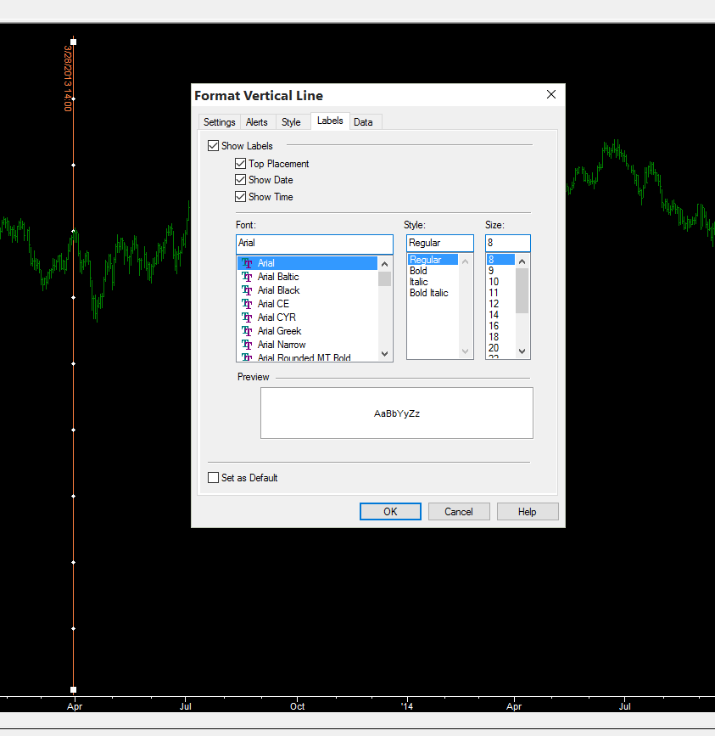Uncheck Top Placement option

tap(241, 163)
